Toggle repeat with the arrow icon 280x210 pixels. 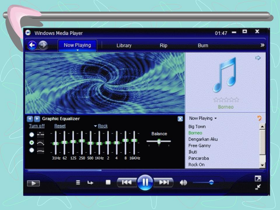tap(90, 183)
